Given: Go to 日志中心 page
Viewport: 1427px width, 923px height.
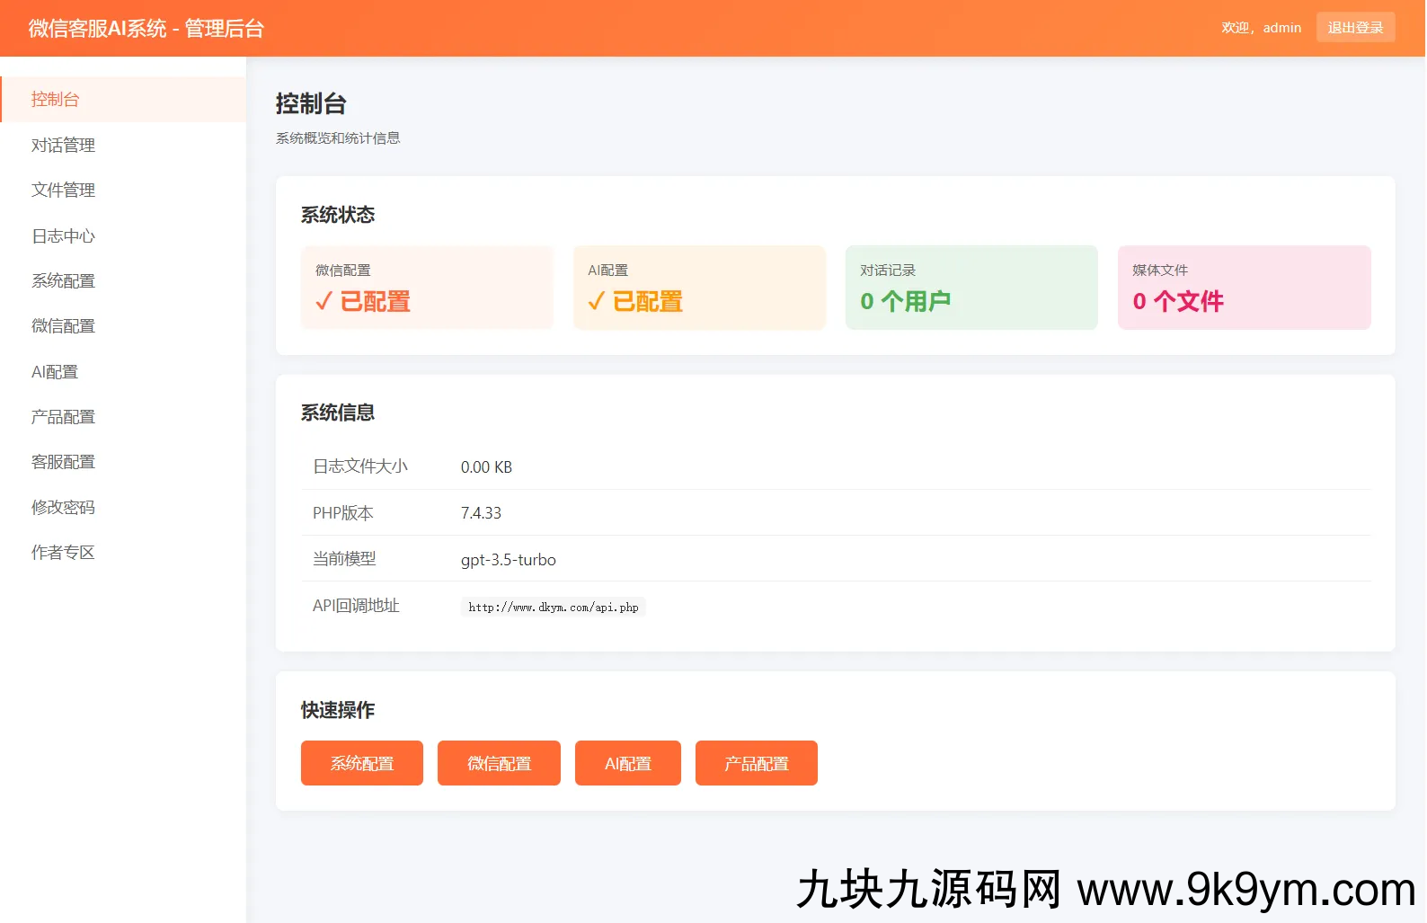Looking at the screenshot, I should (x=63, y=235).
